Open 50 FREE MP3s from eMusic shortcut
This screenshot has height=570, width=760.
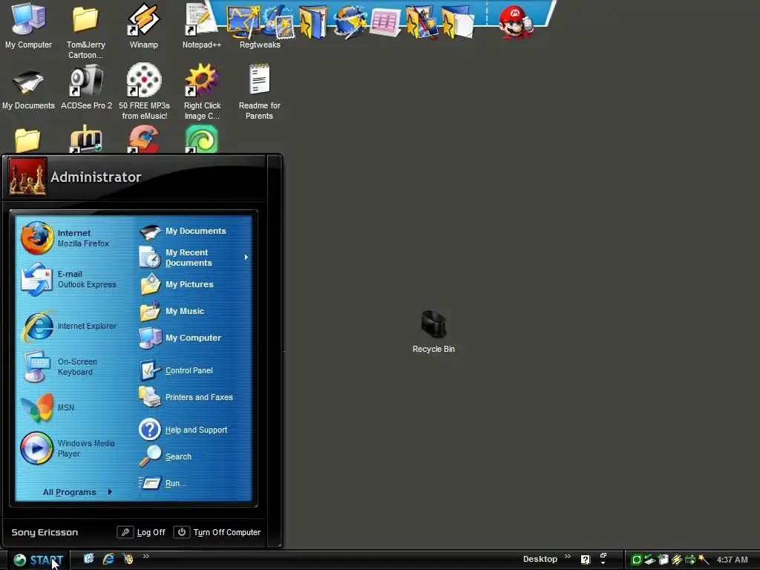coord(144,91)
